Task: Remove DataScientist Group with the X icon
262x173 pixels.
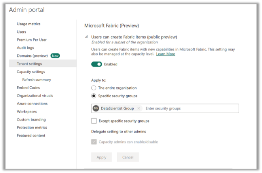Action: click(x=139, y=108)
